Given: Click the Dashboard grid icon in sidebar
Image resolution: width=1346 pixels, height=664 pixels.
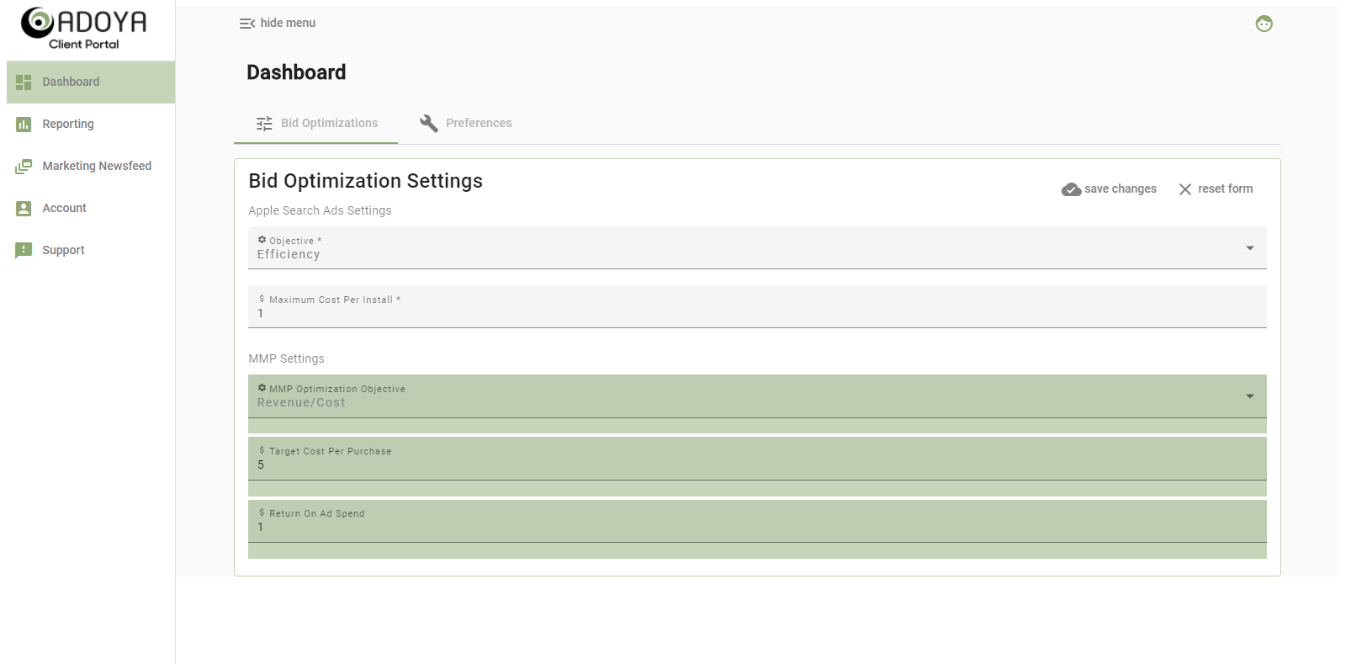Looking at the screenshot, I should [24, 82].
